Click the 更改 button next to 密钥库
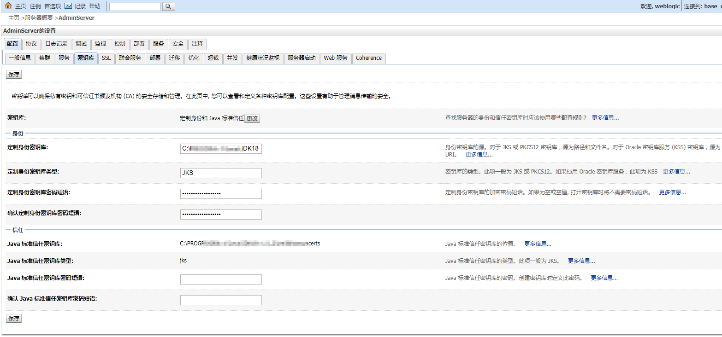The image size is (722, 337). pyautogui.click(x=252, y=118)
